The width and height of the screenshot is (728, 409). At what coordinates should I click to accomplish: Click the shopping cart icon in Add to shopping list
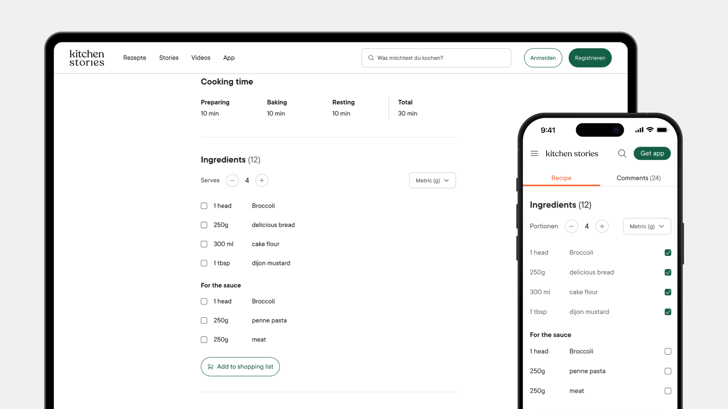point(211,367)
